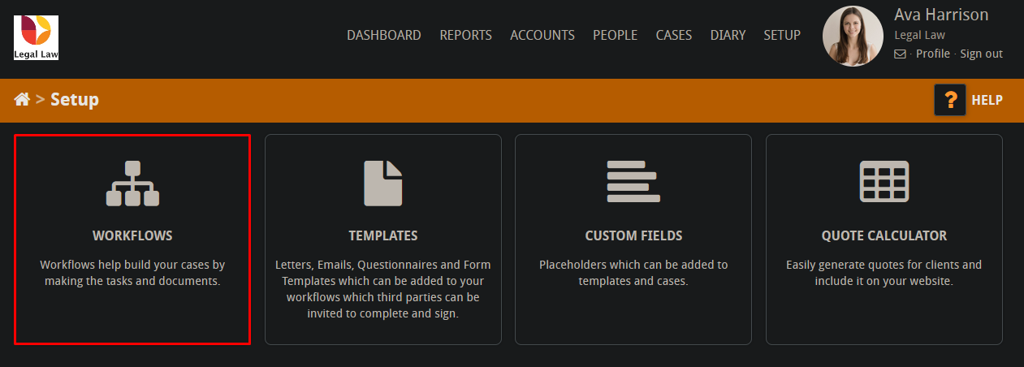Select People from the top menu
The image size is (1024, 367).
coord(615,35)
